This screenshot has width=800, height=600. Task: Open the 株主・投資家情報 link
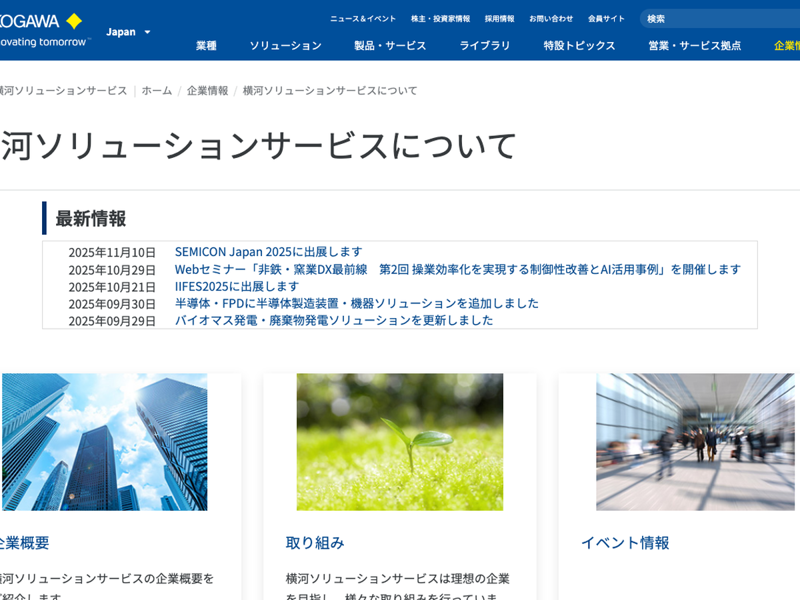440,19
